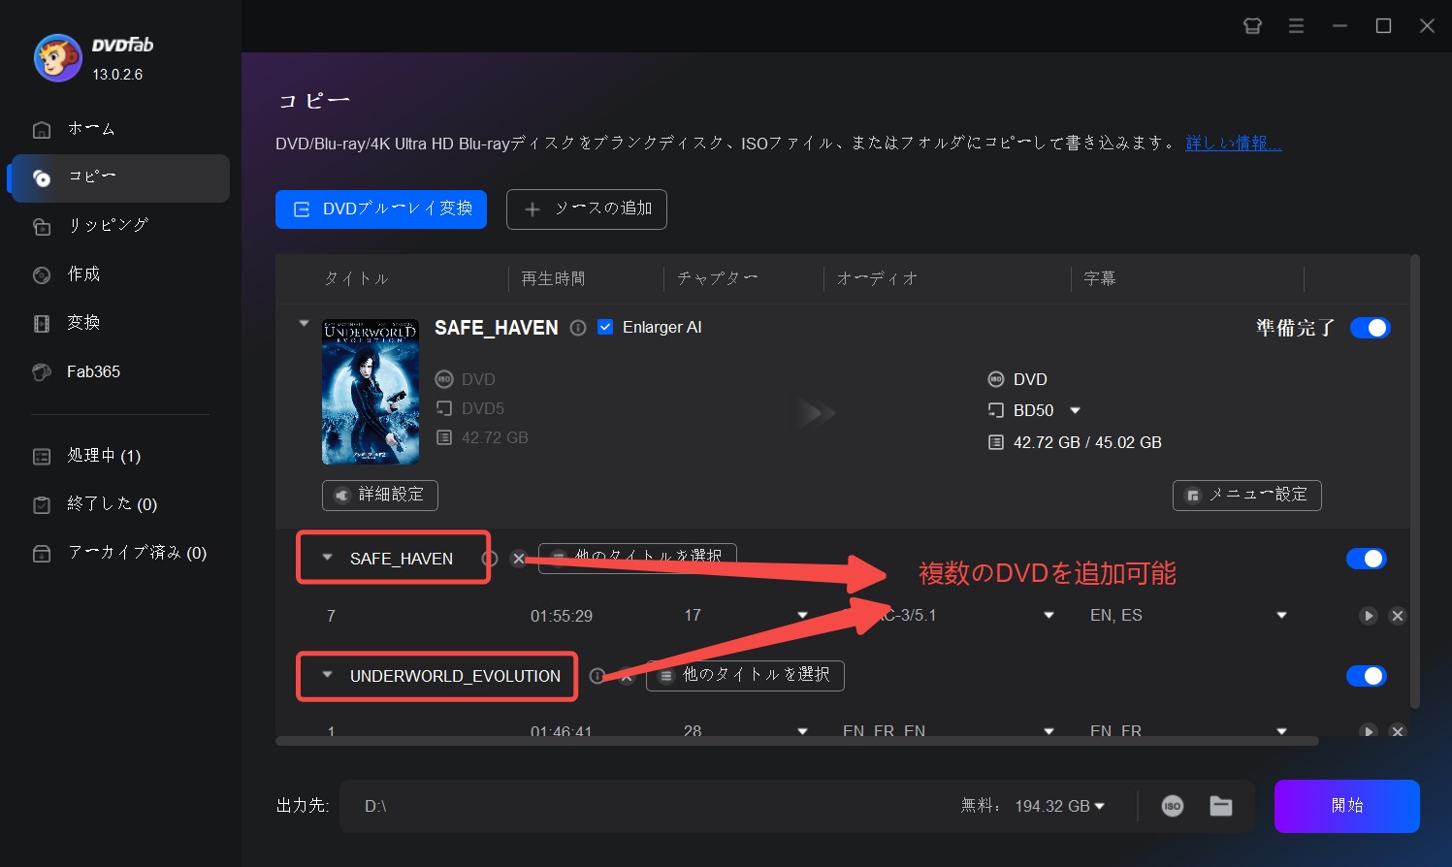Start the copy with 開始 button
The height and width of the screenshot is (867, 1452).
(x=1347, y=806)
